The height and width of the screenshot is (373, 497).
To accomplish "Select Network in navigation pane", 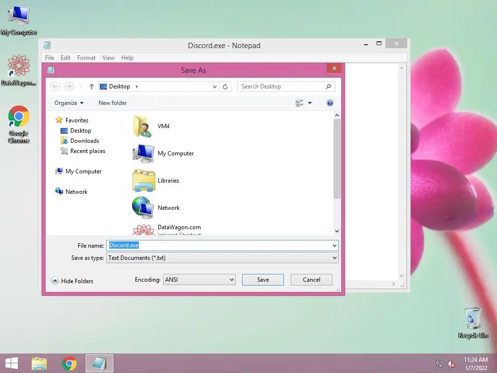I will tap(71, 191).
